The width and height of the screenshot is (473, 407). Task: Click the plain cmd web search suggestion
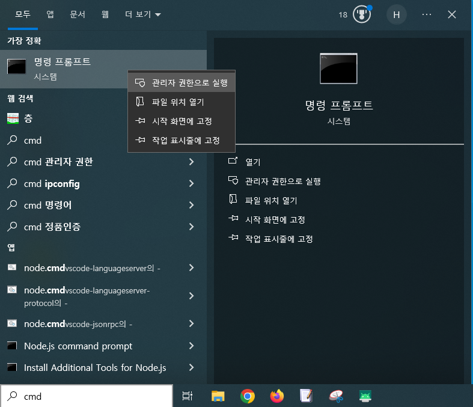(x=103, y=140)
